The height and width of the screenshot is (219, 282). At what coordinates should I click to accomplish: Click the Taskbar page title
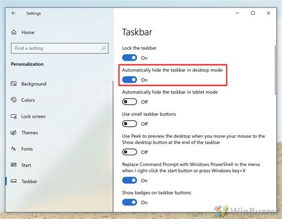point(137,32)
